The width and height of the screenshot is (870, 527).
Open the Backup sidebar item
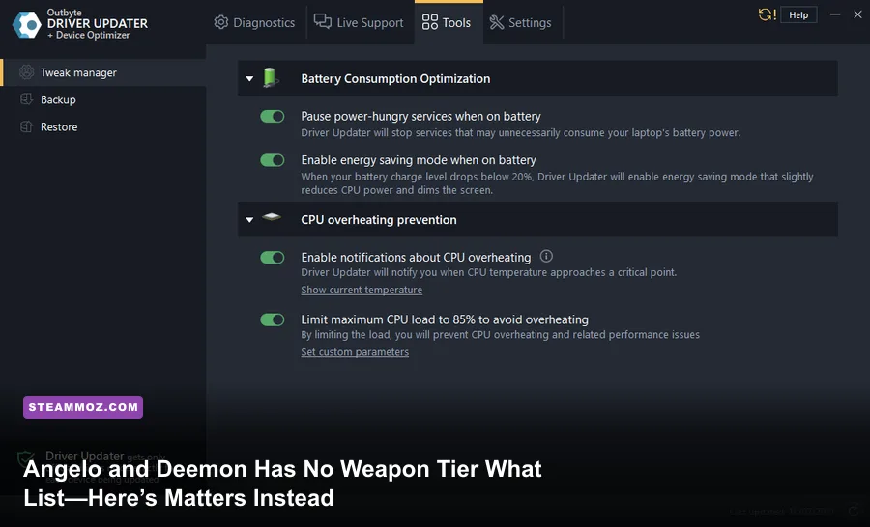[104, 99]
